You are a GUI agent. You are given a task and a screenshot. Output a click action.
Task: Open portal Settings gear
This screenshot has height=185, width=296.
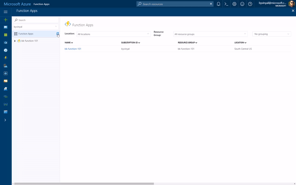pyautogui.click(x=234, y=4)
